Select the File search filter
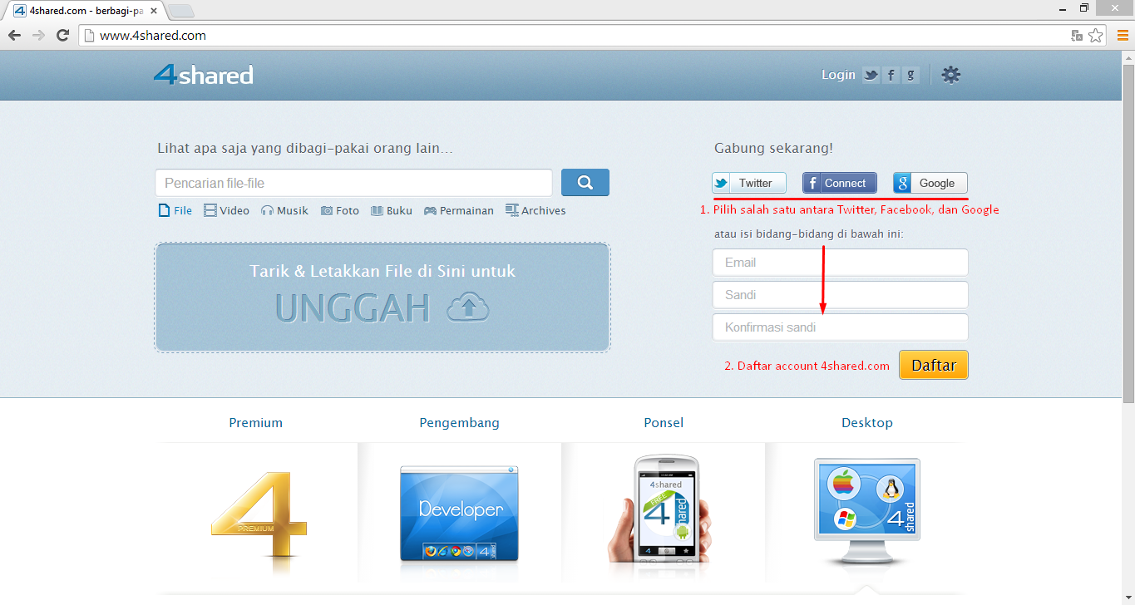1135x605 pixels. click(x=175, y=211)
